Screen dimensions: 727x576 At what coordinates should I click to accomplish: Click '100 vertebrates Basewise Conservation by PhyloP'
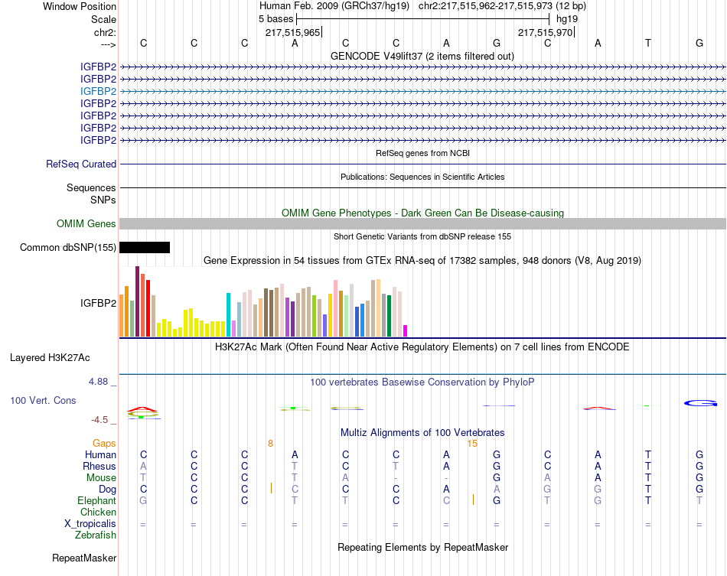(x=422, y=382)
